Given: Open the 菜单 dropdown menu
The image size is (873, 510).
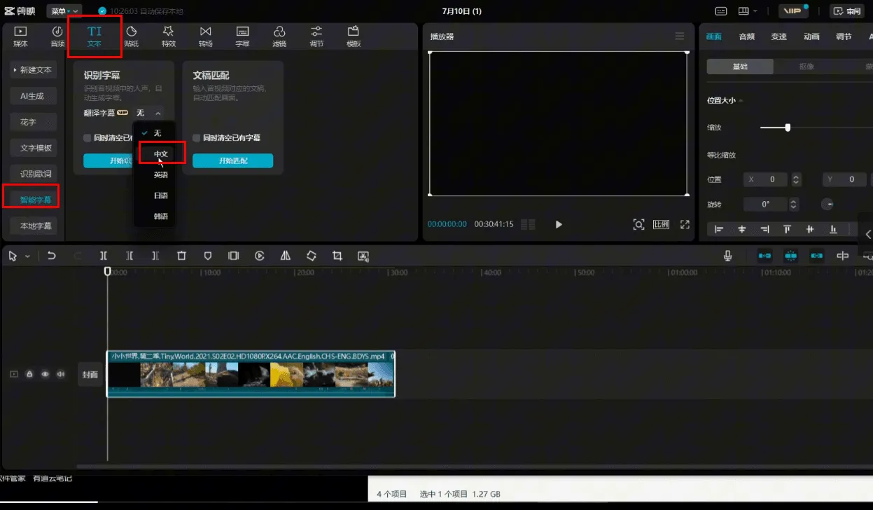Looking at the screenshot, I should click(64, 11).
